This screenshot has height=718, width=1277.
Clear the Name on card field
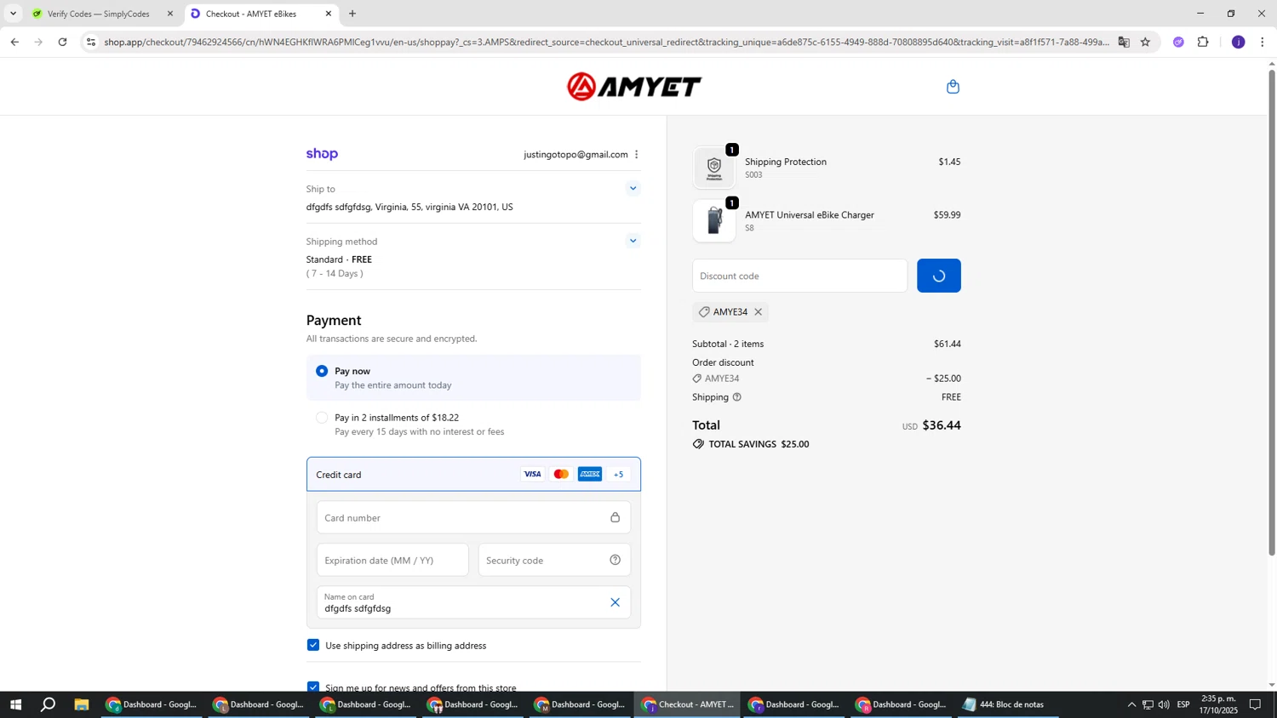(x=615, y=602)
